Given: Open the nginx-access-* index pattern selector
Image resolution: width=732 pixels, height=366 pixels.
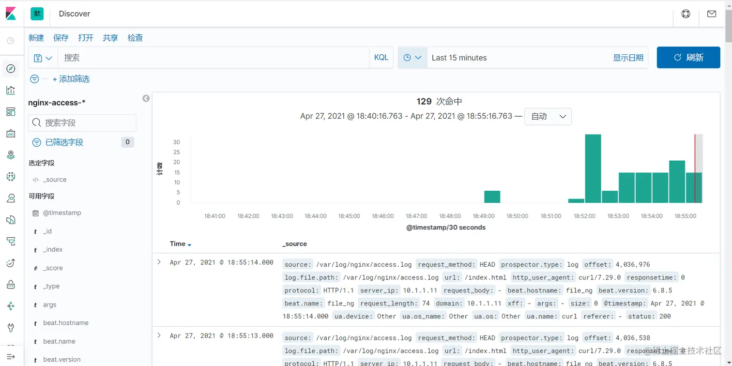Looking at the screenshot, I should [x=57, y=103].
